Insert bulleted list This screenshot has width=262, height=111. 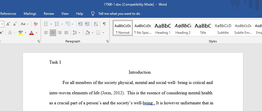click(46, 24)
